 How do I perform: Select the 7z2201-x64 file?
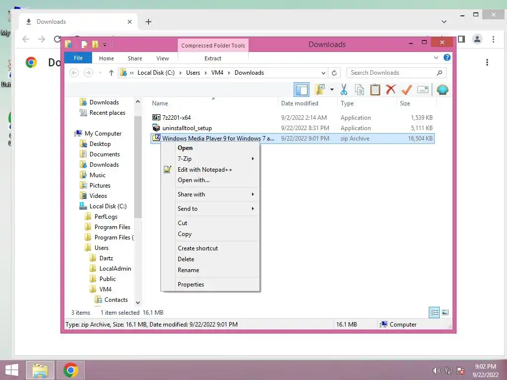[176, 118]
